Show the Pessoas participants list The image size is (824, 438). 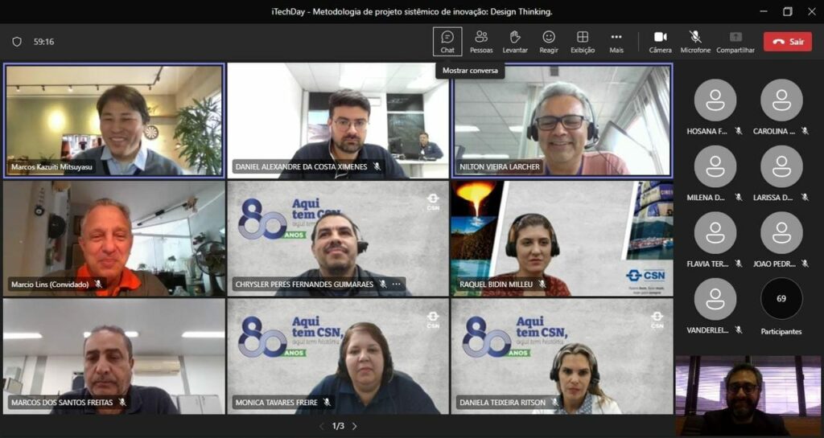[x=481, y=41]
